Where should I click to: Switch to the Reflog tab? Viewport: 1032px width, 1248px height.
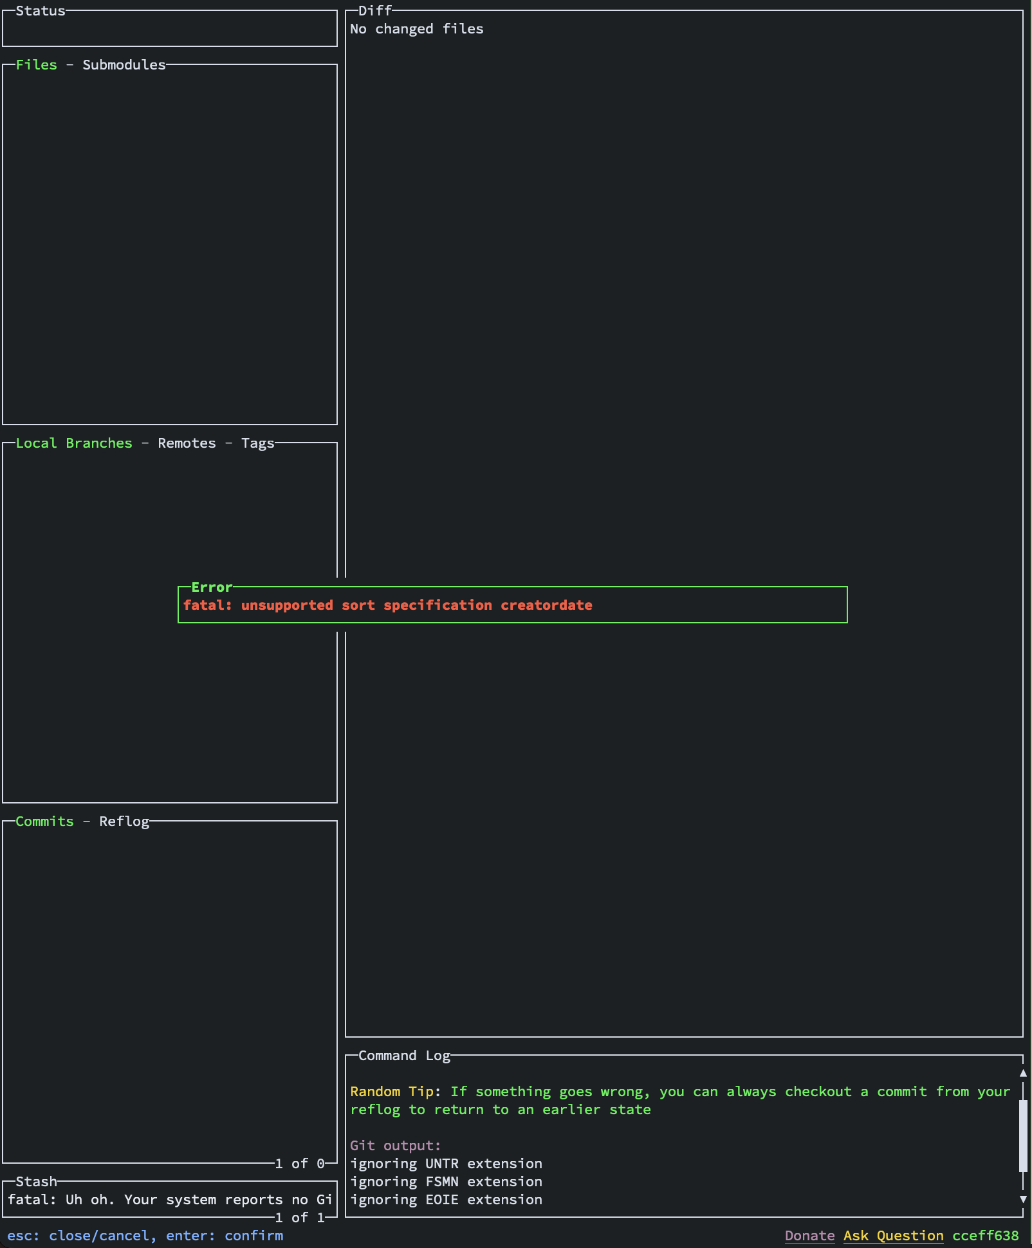coord(124,821)
